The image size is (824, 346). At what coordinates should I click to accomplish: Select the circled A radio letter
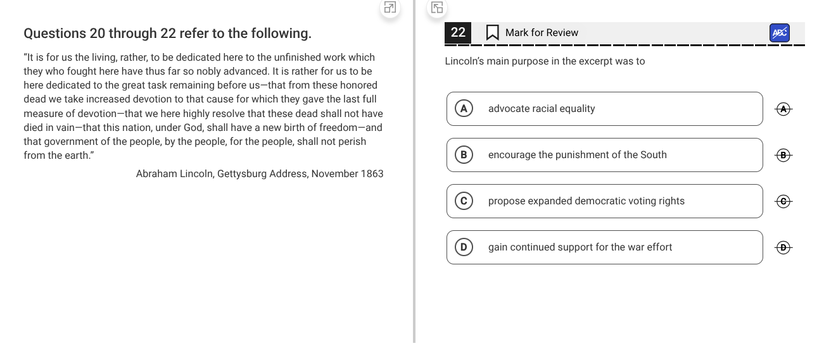click(x=464, y=109)
